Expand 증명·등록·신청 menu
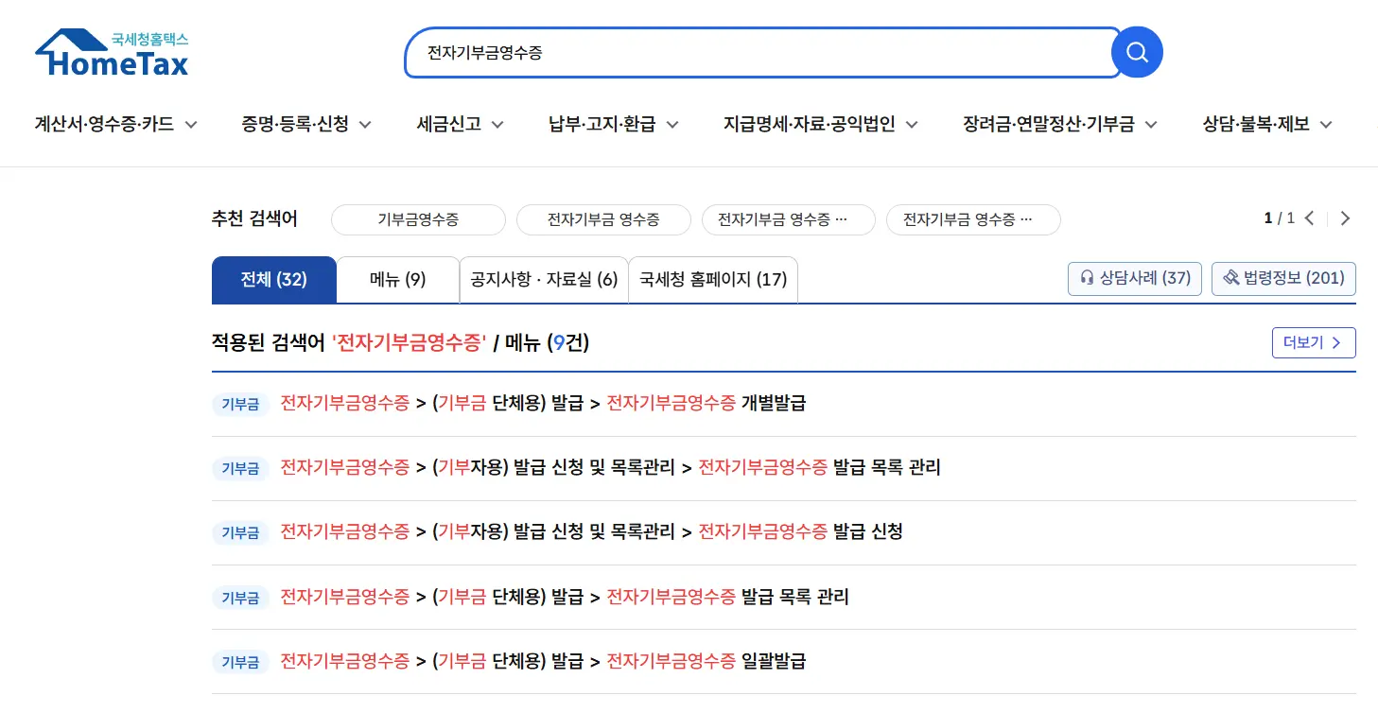 coord(306,124)
